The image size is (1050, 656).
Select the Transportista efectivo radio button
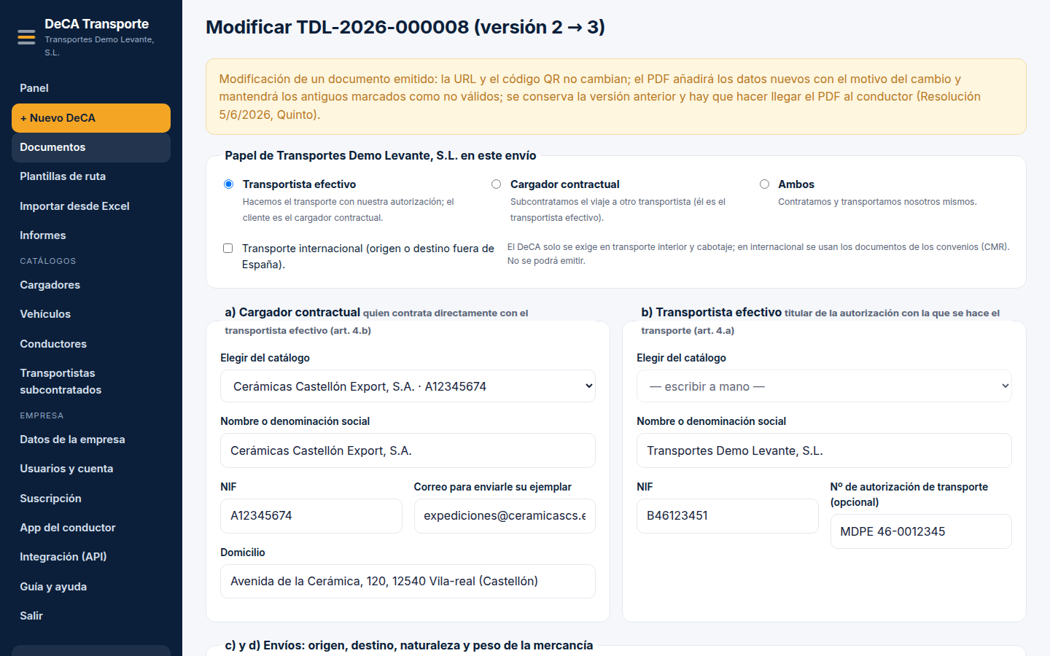coord(228,184)
